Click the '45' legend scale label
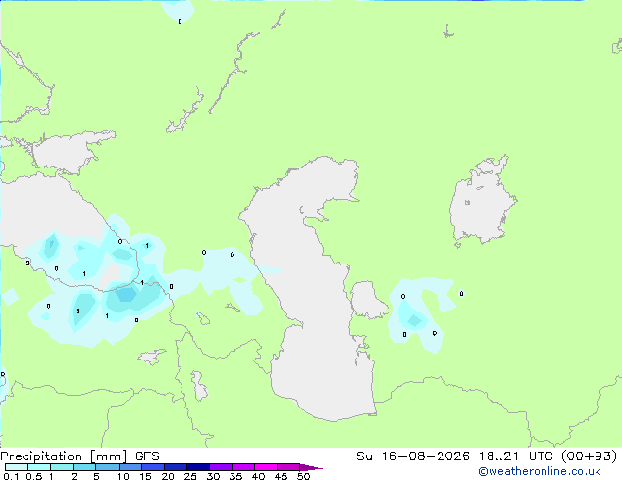This screenshot has height=480, width=622. pyautogui.click(x=281, y=476)
